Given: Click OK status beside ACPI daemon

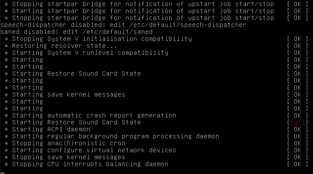Looking at the screenshot, I should [x=297, y=129].
